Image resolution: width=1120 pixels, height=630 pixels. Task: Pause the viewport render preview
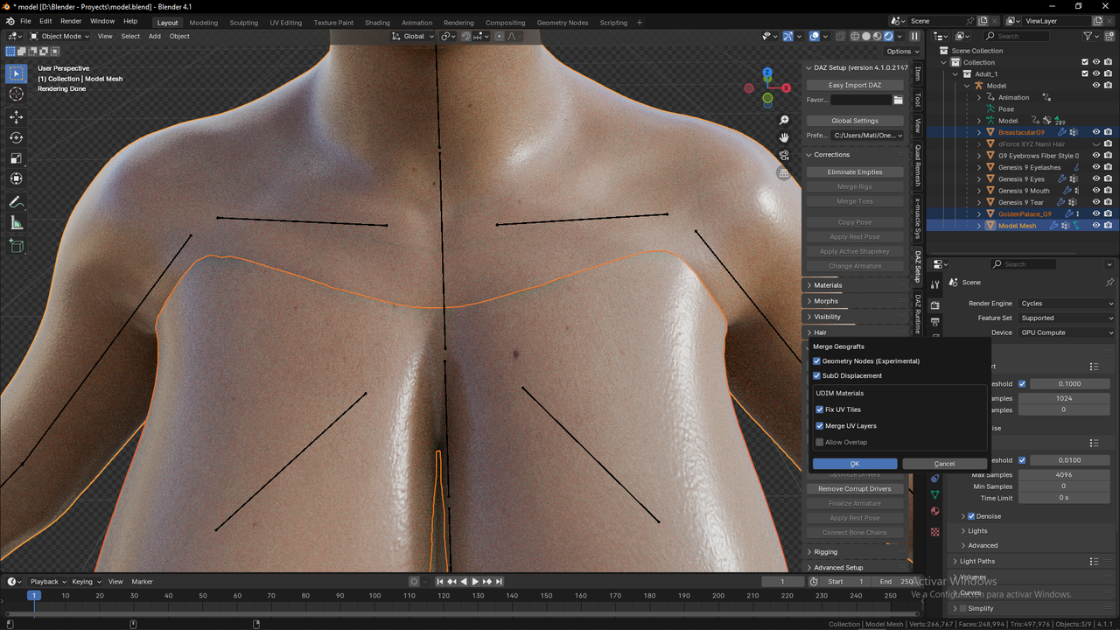[x=914, y=36]
